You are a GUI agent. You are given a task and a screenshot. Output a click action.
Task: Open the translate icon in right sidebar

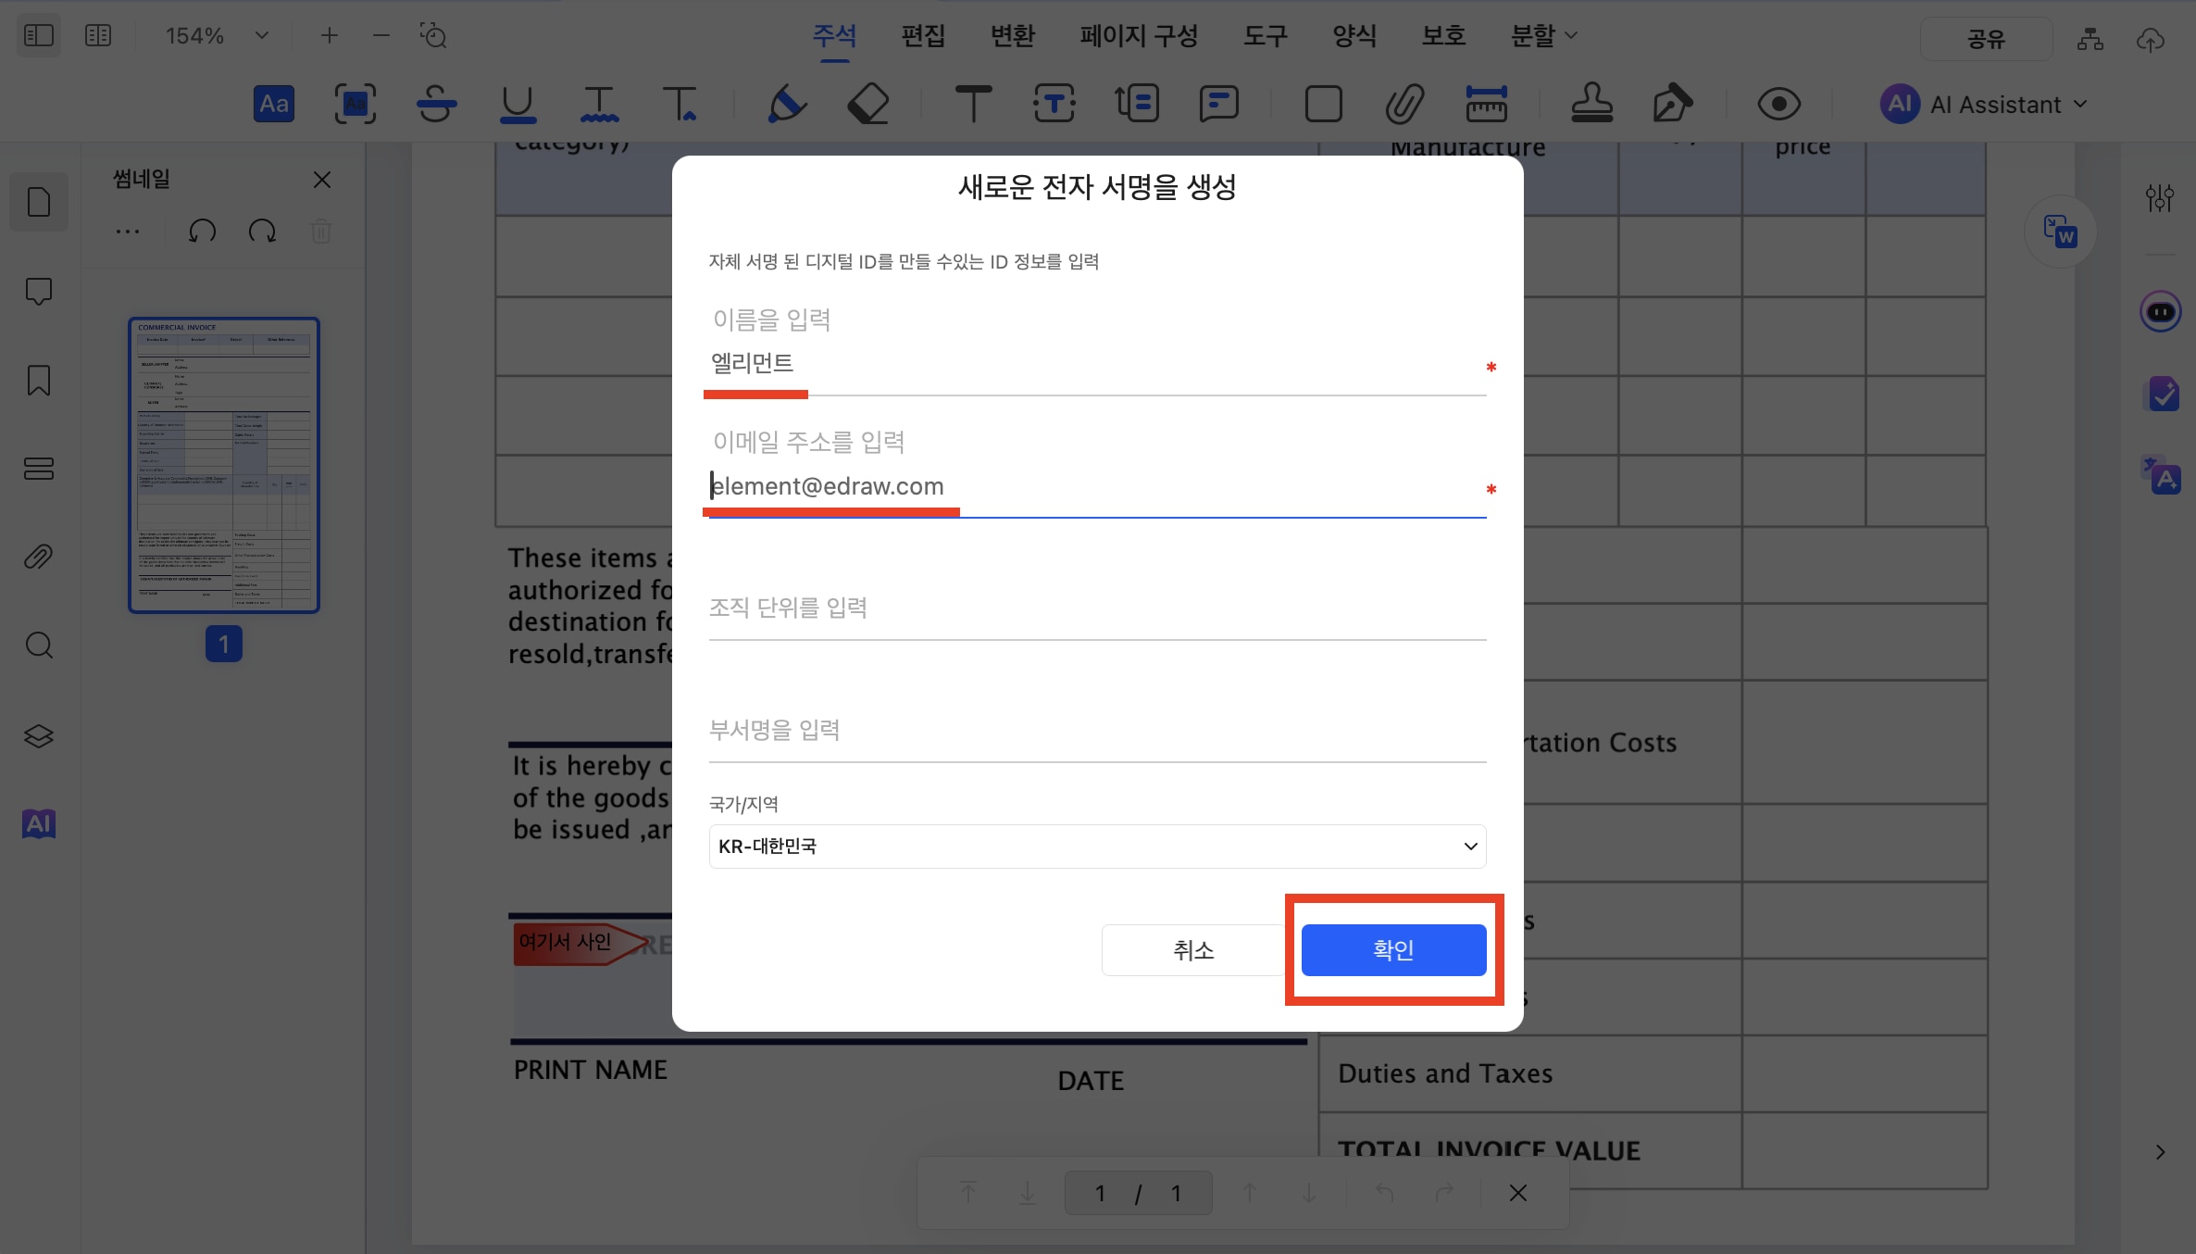pos(2162,475)
